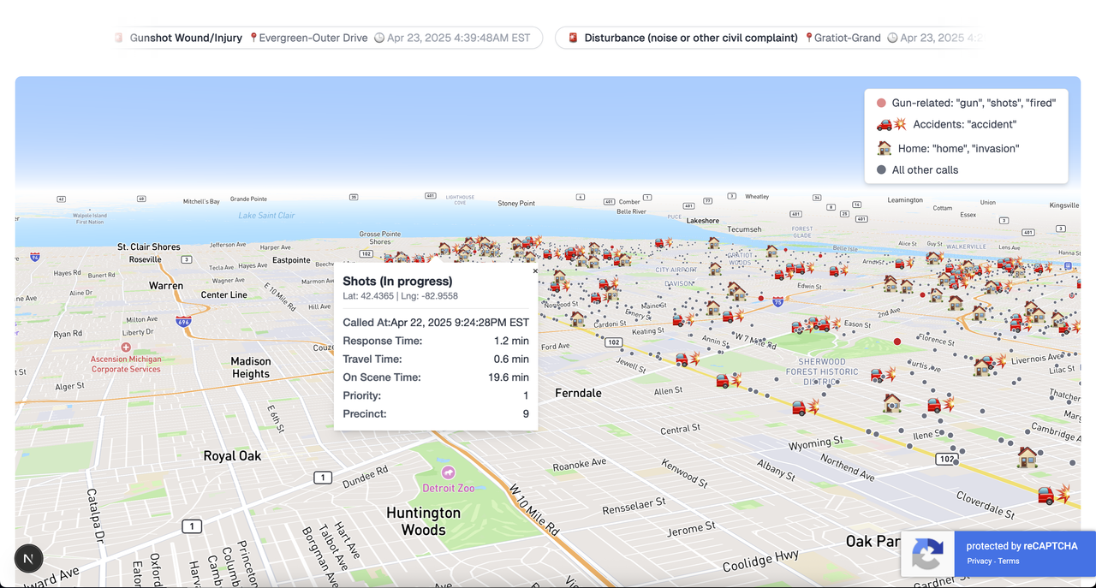
Task: Click the St. Clair Shores map label
Action: 149,246
